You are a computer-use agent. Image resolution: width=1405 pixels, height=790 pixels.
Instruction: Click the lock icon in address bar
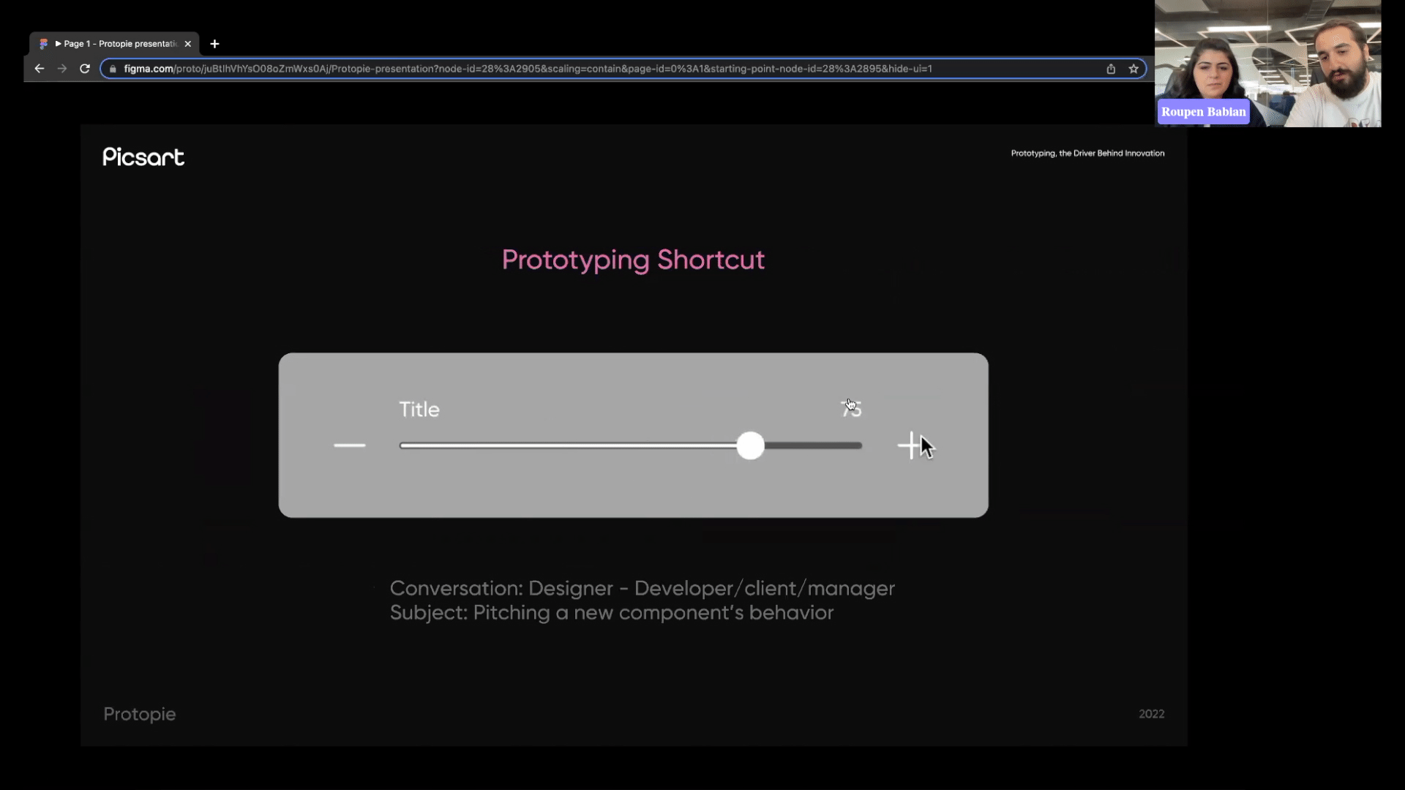click(x=113, y=69)
